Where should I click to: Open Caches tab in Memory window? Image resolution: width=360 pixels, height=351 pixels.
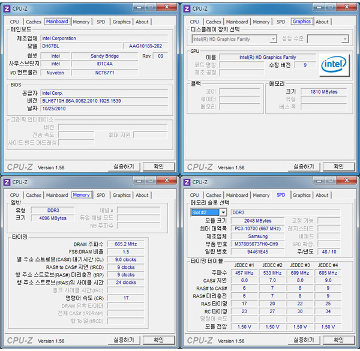34,195
